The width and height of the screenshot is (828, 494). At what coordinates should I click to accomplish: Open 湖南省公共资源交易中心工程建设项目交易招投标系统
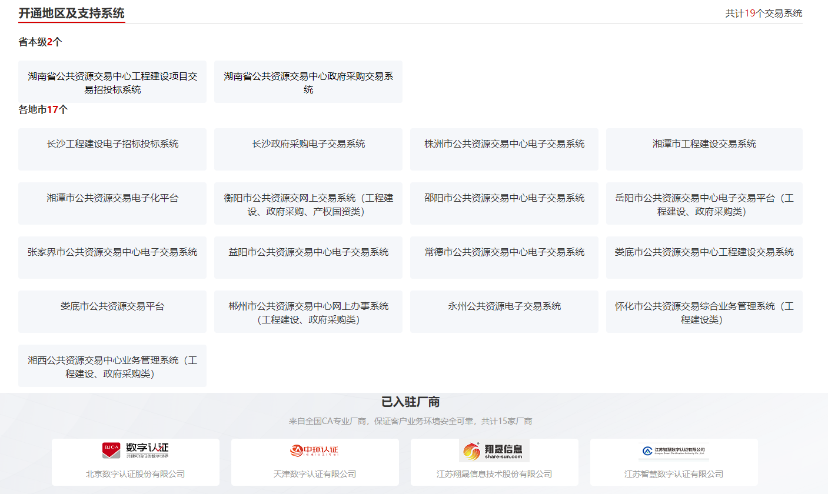(x=112, y=82)
